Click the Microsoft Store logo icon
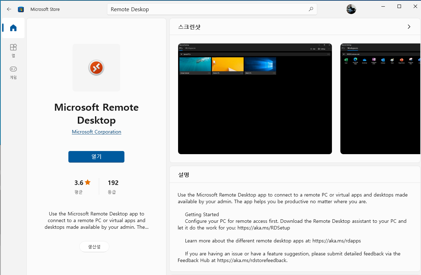The width and height of the screenshot is (421, 275). (21, 9)
